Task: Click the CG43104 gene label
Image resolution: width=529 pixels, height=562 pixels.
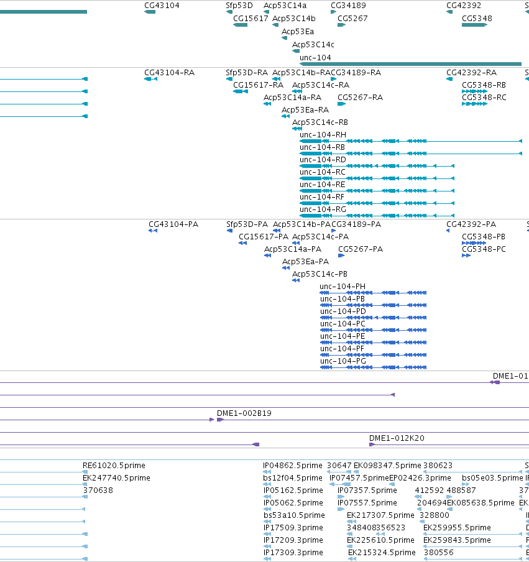Action: pyautogui.click(x=162, y=6)
